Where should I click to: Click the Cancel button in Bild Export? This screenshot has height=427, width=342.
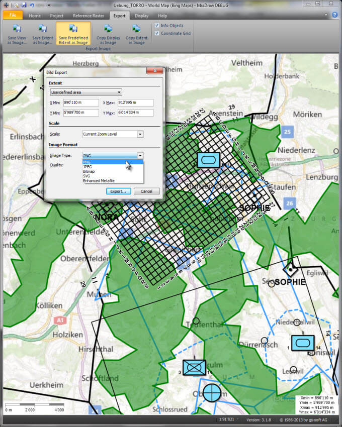point(146,191)
